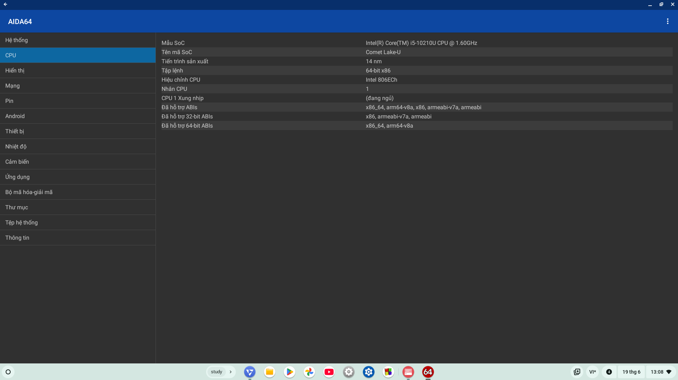The height and width of the screenshot is (380, 678).
Task: Click the AIDA64 icon on shelf
Action: 428,372
